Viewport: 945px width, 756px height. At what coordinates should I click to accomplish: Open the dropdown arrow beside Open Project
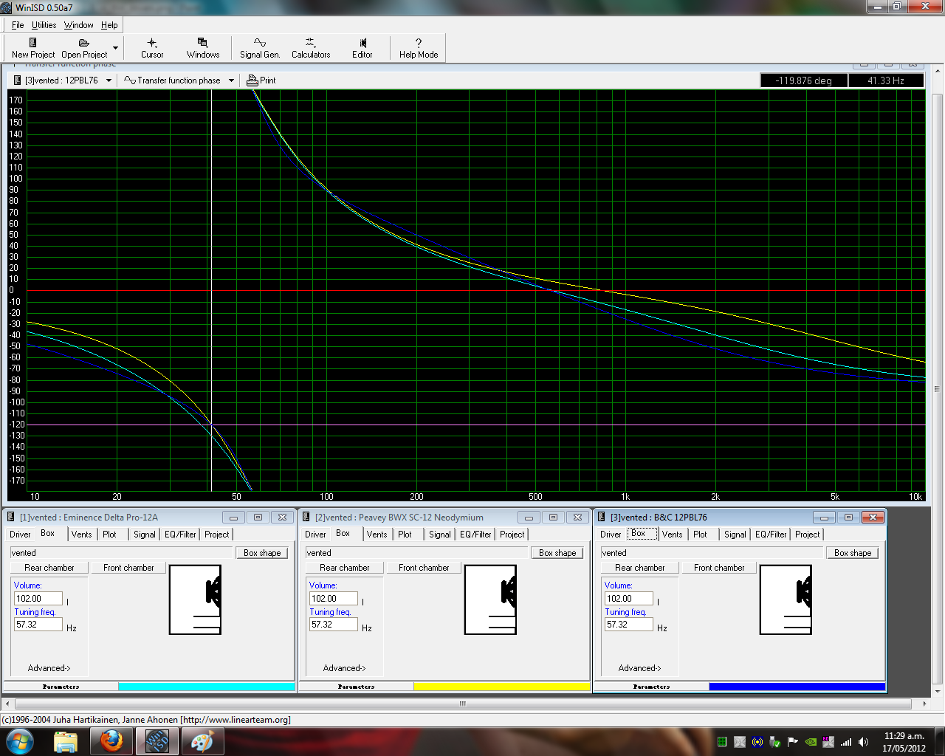click(x=115, y=48)
